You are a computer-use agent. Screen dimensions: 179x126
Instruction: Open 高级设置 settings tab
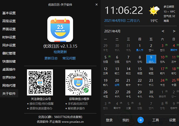9,21
